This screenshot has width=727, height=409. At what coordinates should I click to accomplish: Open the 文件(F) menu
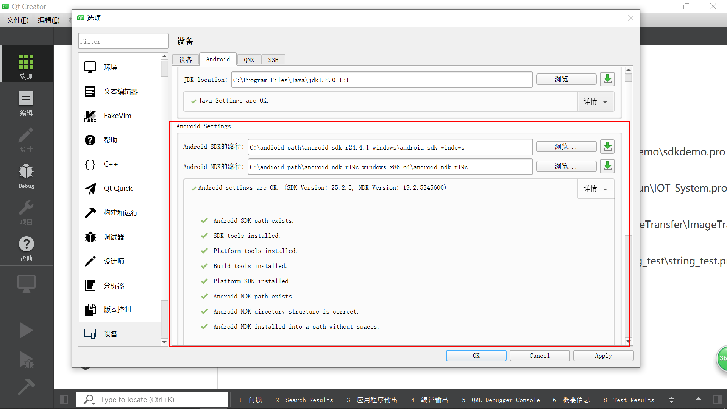(x=18, y=20)
